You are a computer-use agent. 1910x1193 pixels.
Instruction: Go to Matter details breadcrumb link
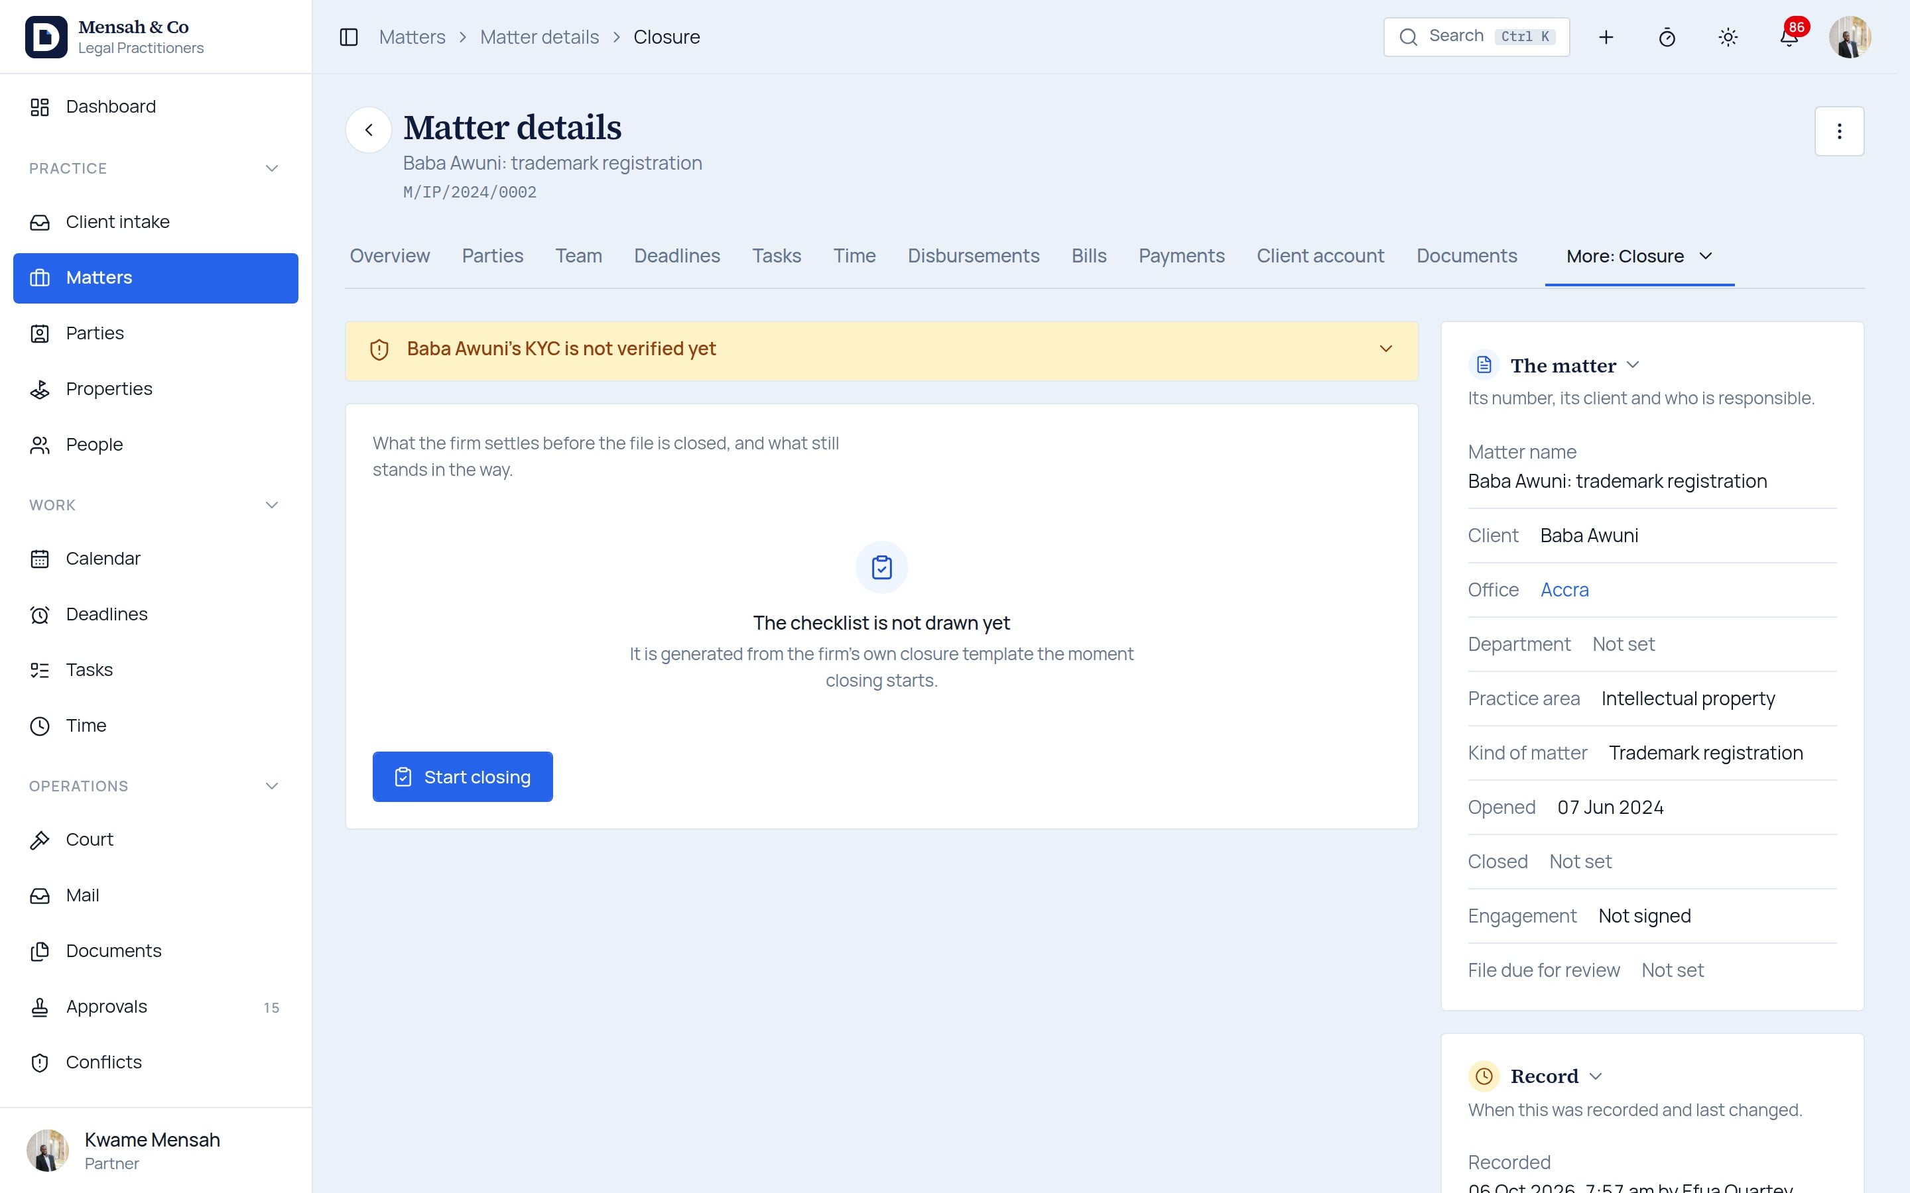pyautogui.click(x=539, y=37)
